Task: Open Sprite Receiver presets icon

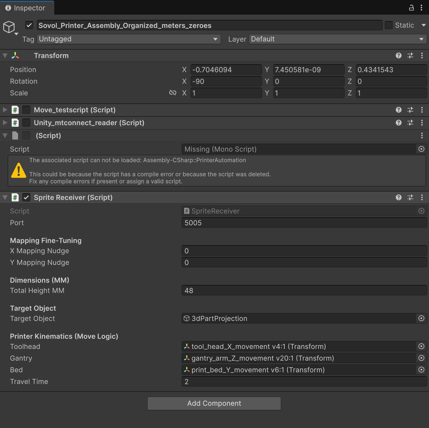Action: point(410,197)
